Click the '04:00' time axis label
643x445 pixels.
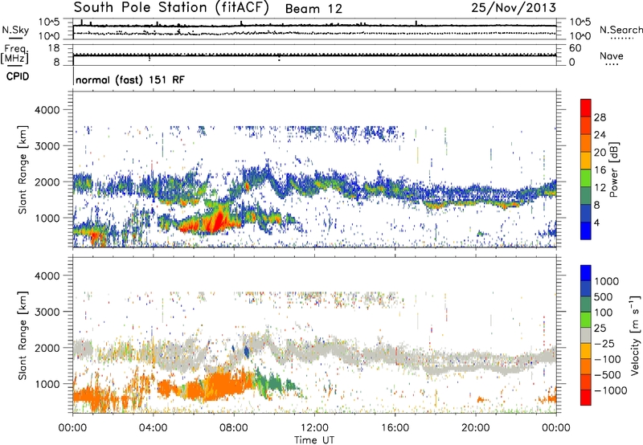(153, 428)
